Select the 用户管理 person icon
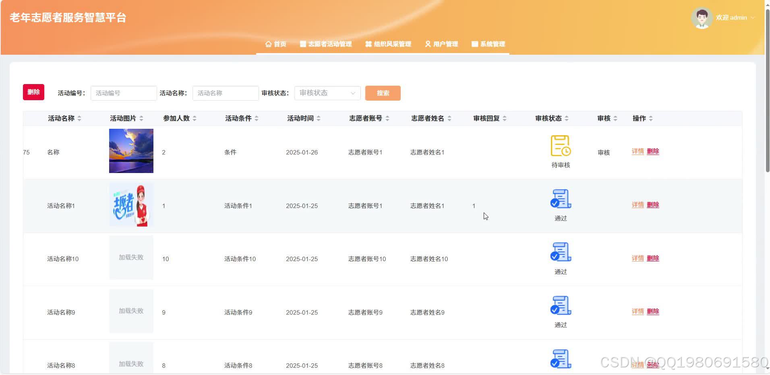Image resolution: width=770 pixels, height=375 pixels. [x=427, y=44]
